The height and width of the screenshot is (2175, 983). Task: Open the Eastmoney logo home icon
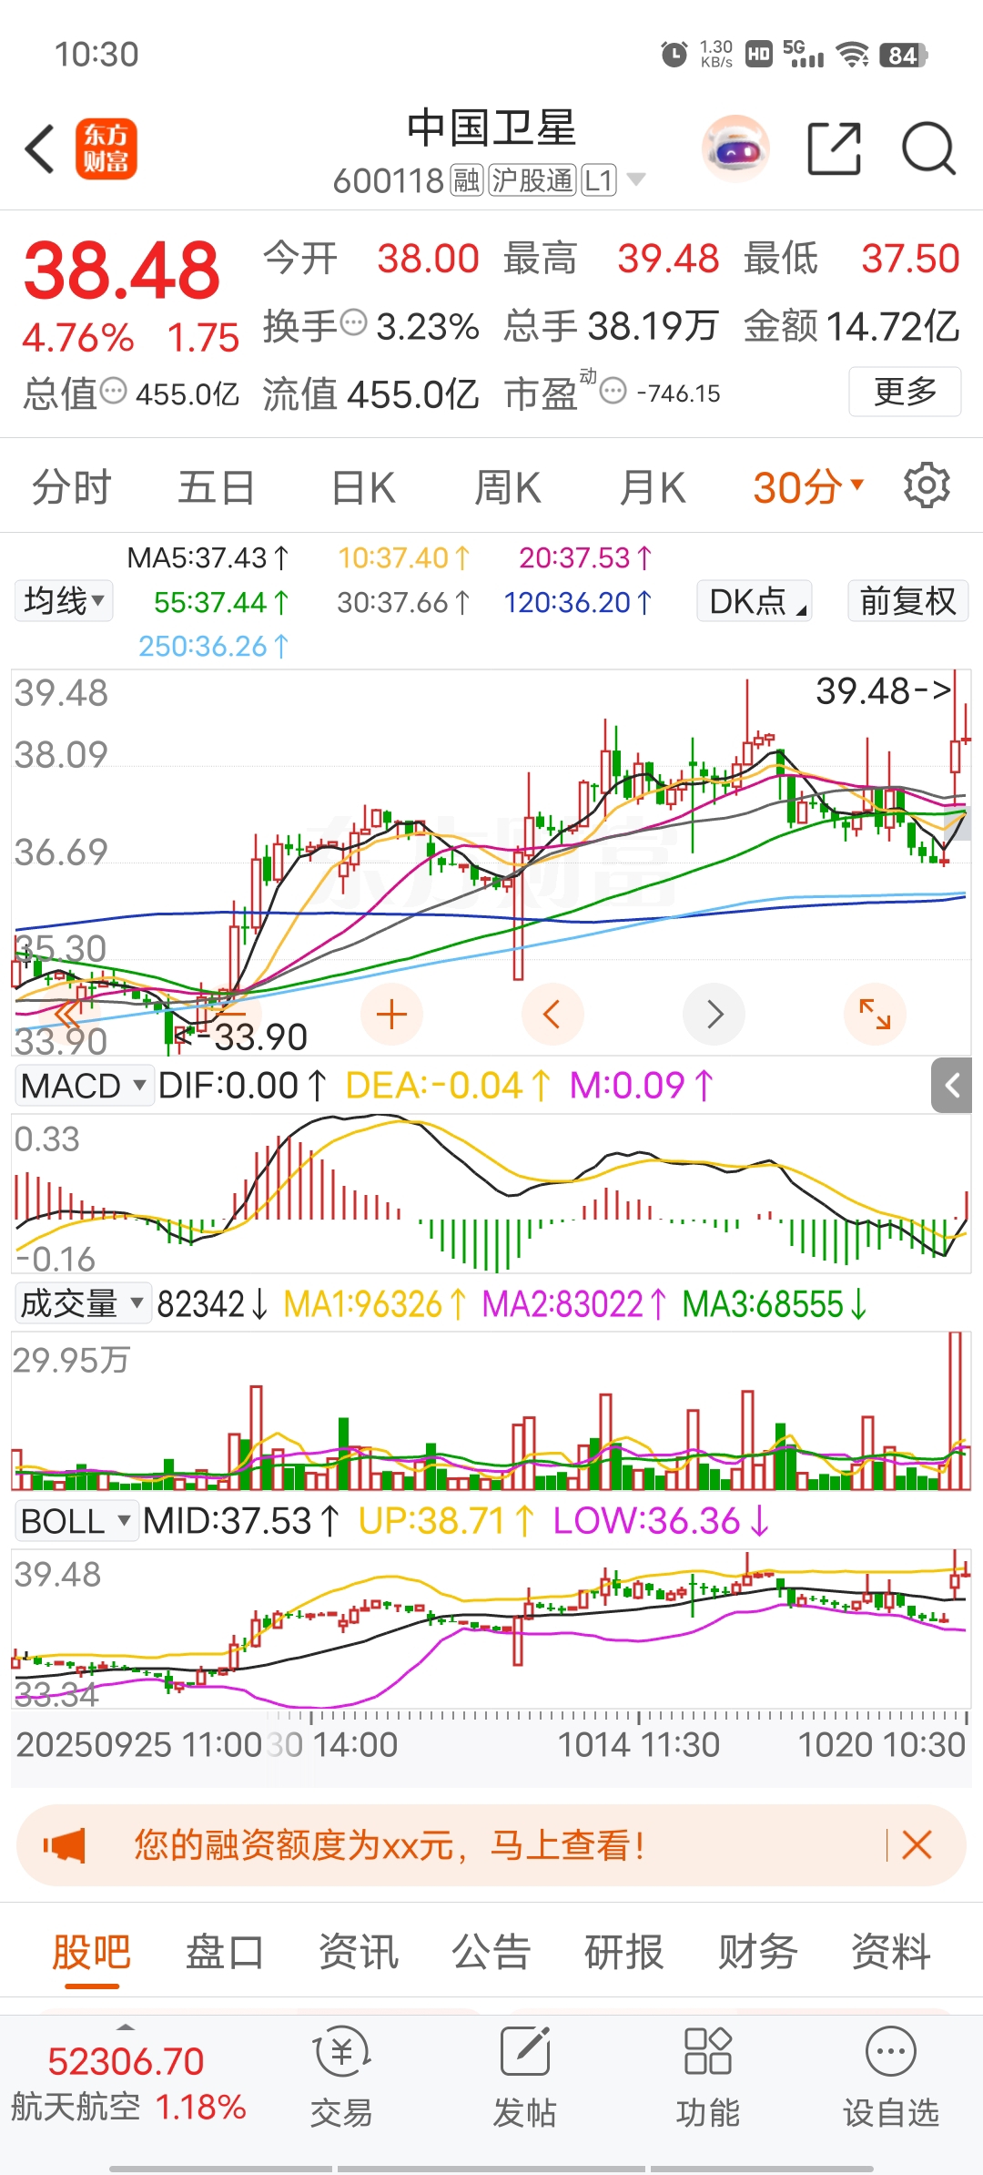click(x=106, y=148)
